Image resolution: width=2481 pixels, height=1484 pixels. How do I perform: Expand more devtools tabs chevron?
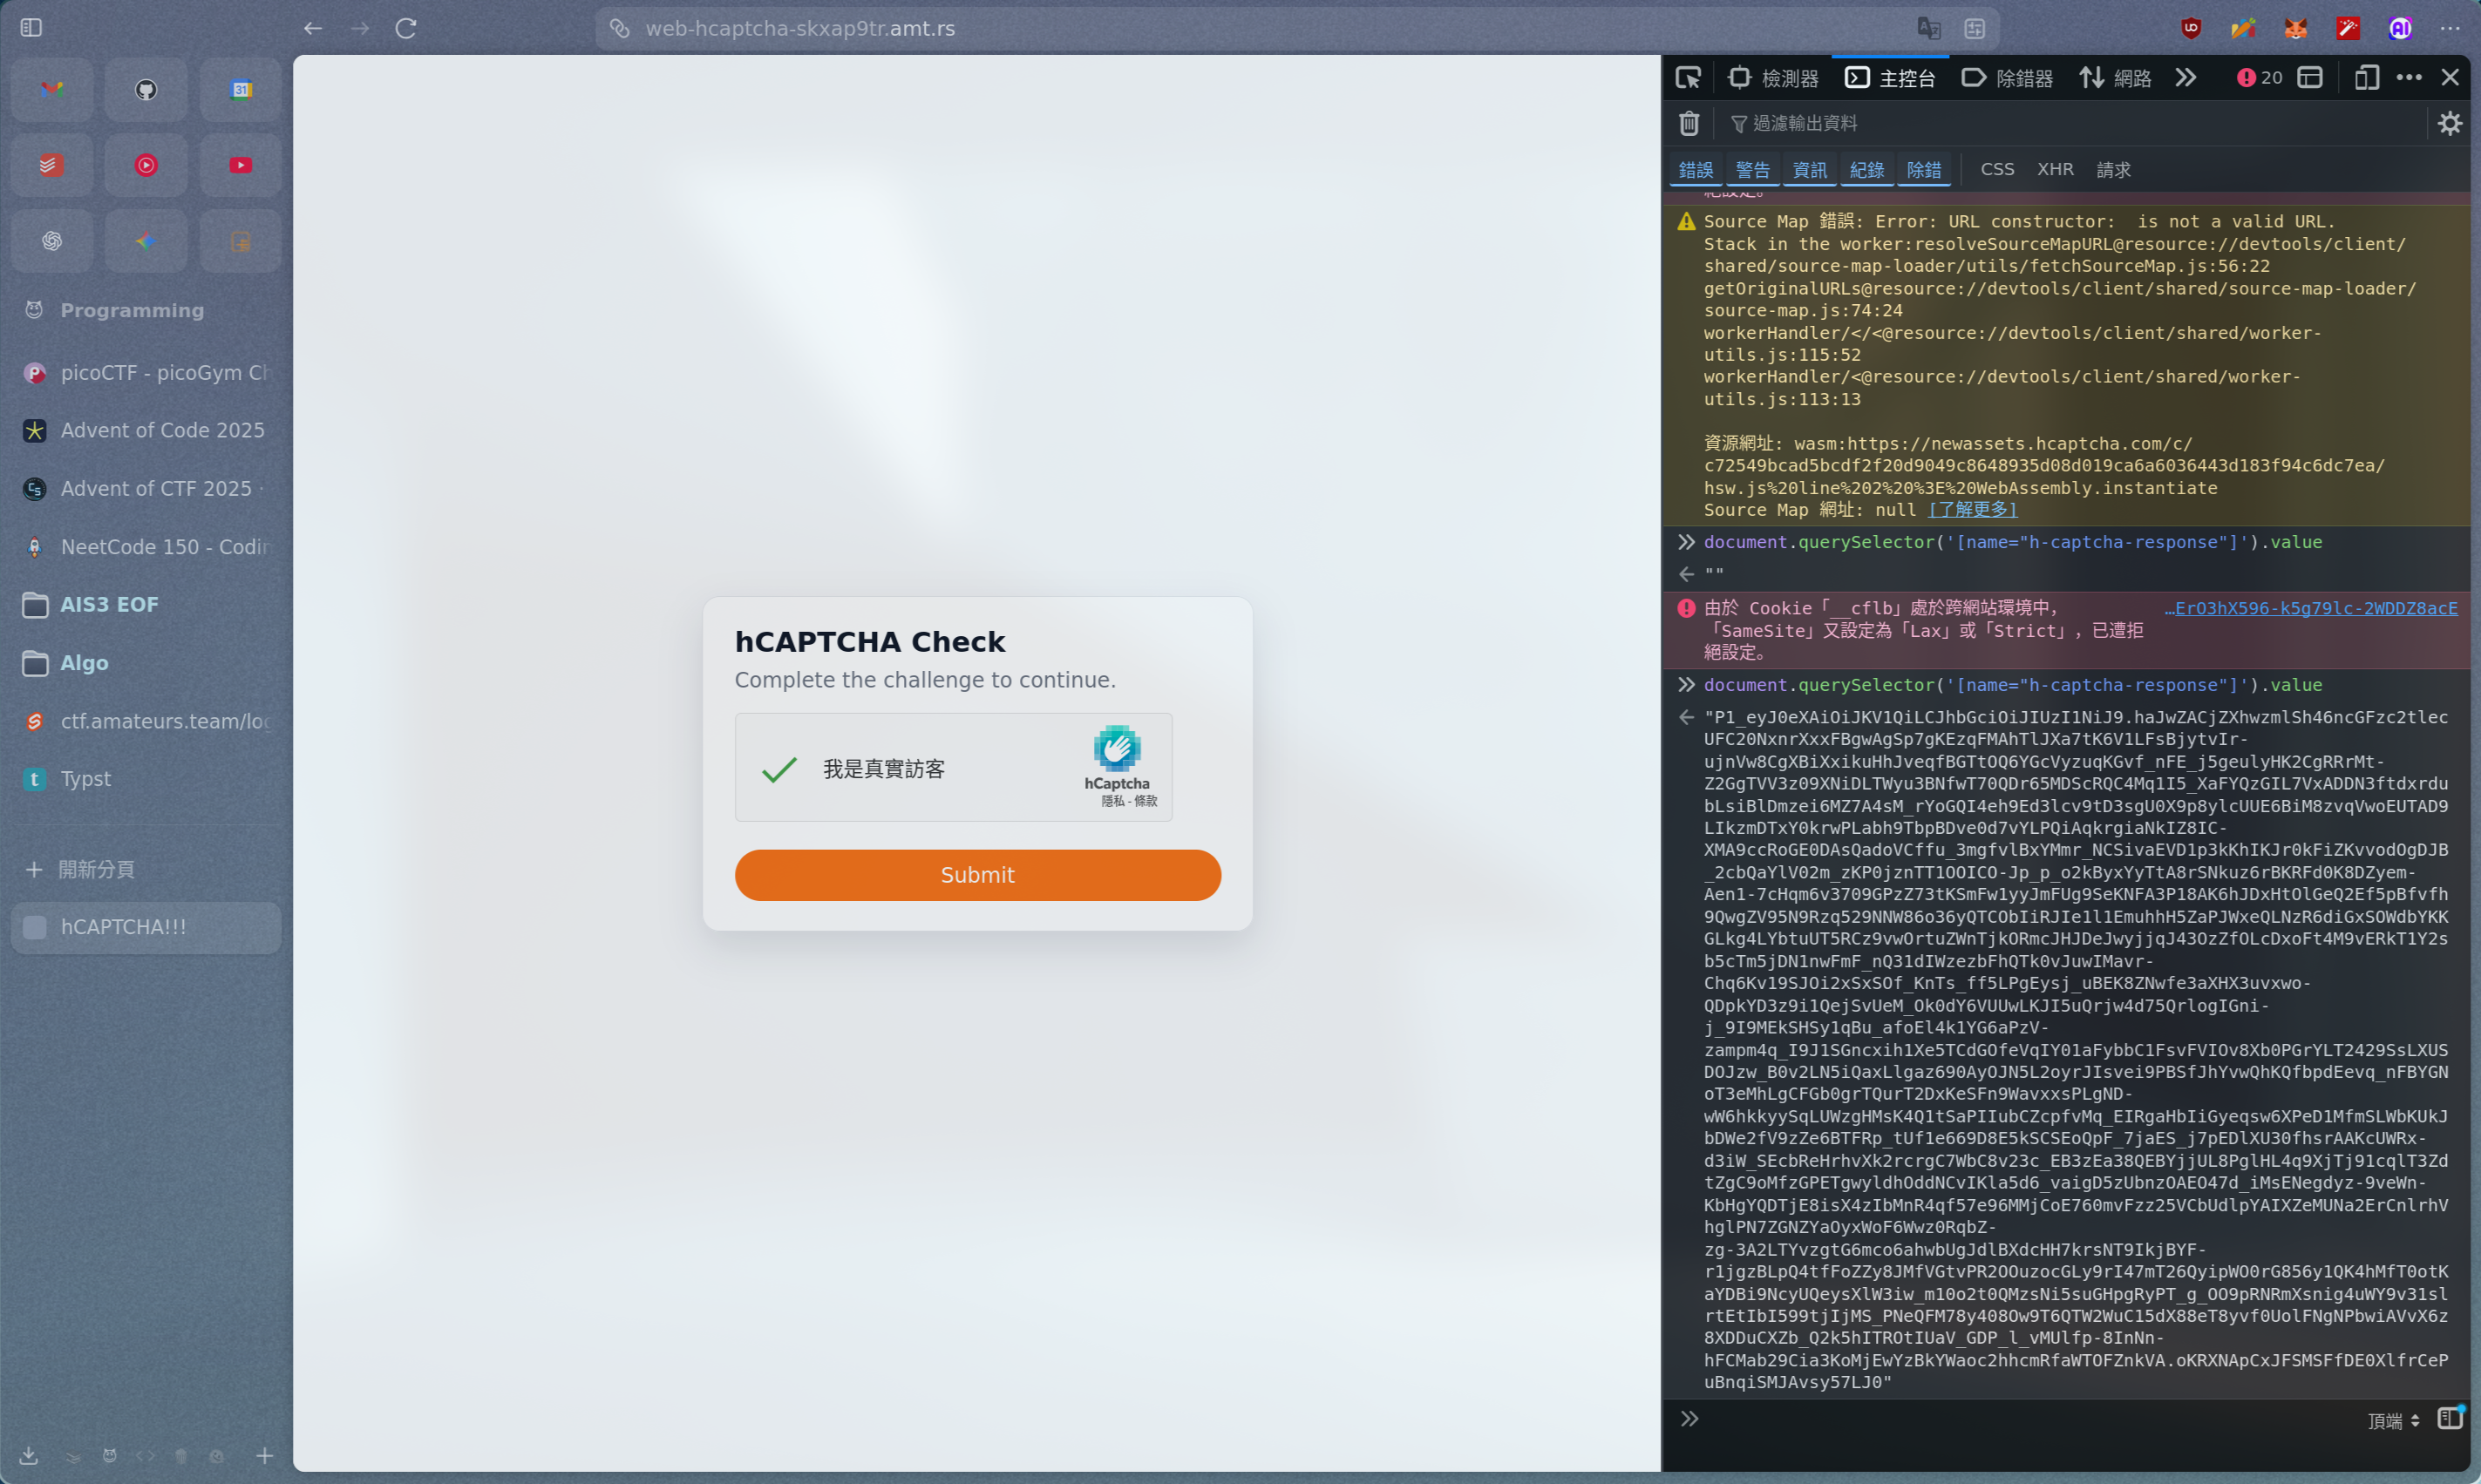coord(2185,78)
